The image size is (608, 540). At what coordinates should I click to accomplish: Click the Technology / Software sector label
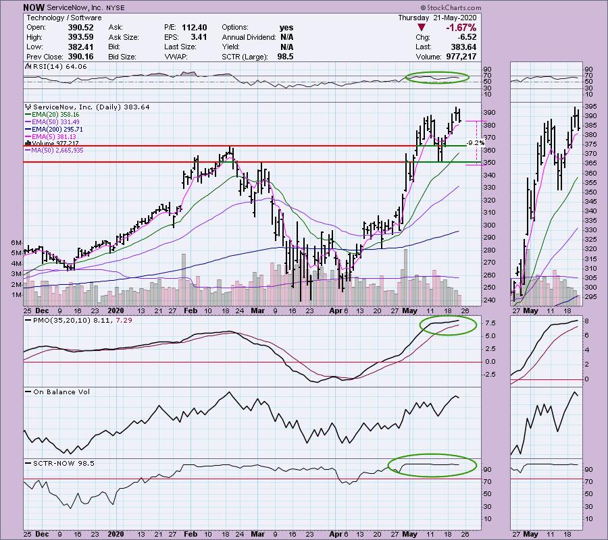[x=64, y=18]
